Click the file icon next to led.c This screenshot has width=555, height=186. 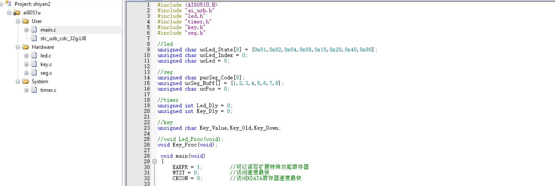click(x=34, y=55)
